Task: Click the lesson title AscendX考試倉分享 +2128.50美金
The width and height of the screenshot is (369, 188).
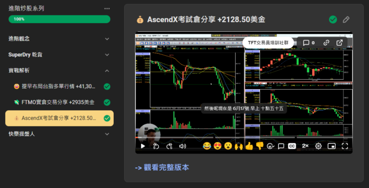Action: tap(206, 20)
